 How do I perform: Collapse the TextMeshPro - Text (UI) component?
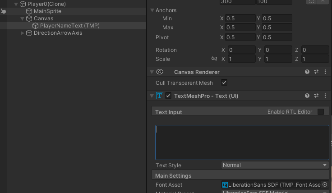pos(152,96)
